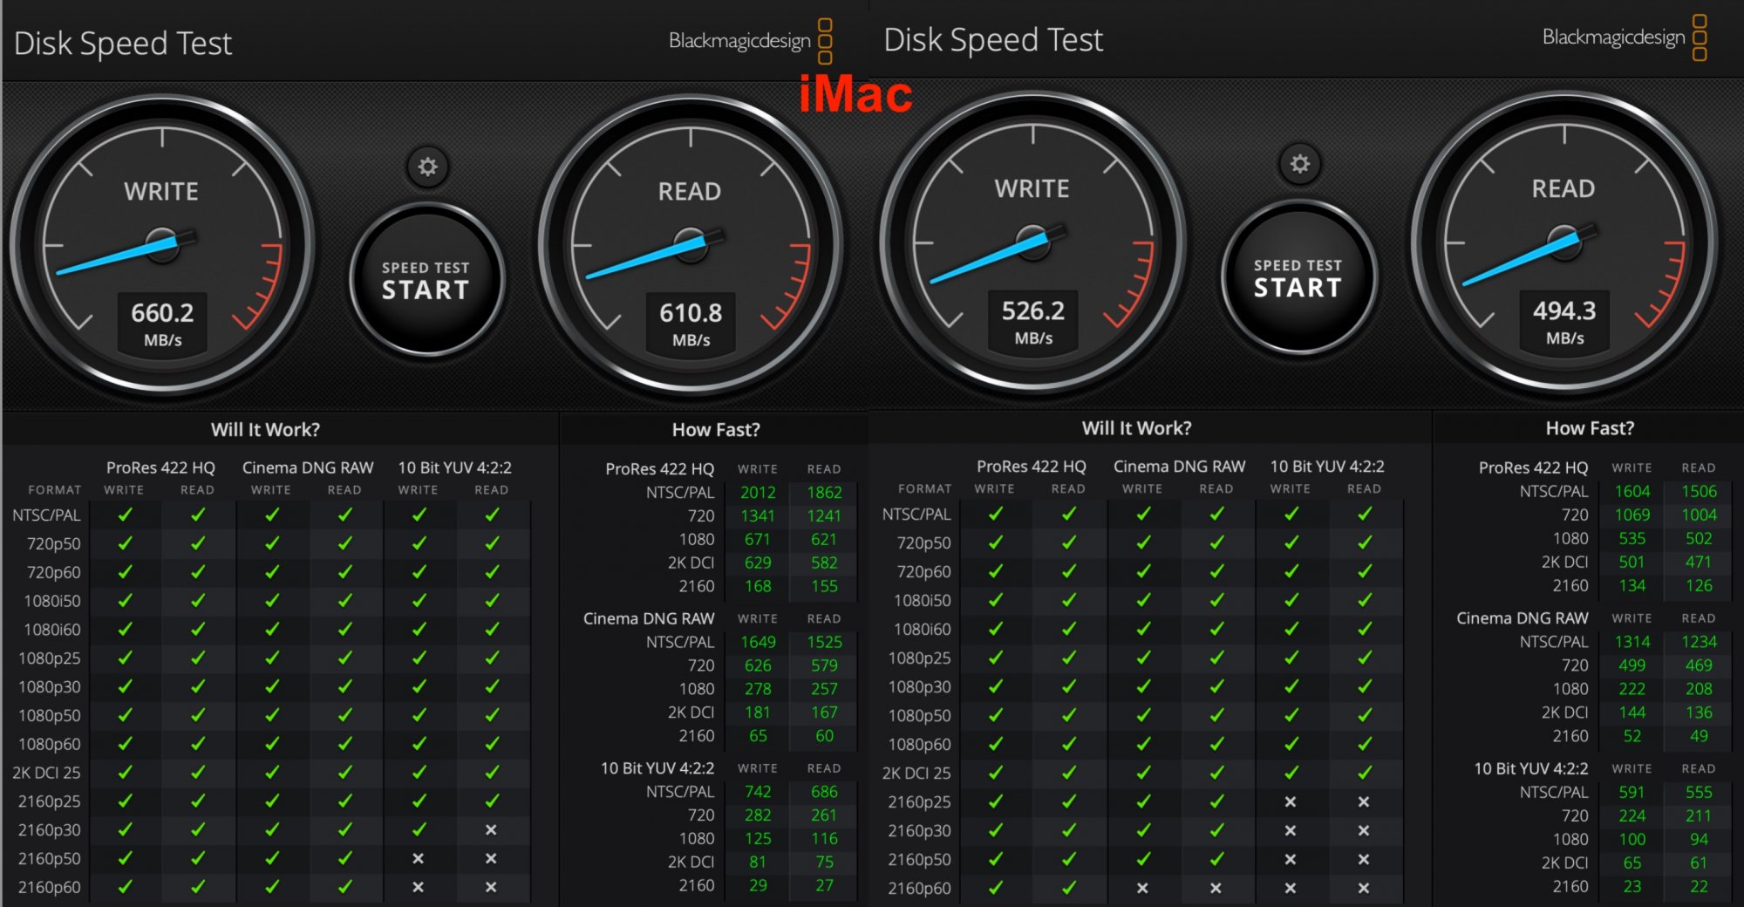Screen dimensions: 1744x907
Task: Click the 'Disk Speed Test' title in the right window
Action: (993, 39)
